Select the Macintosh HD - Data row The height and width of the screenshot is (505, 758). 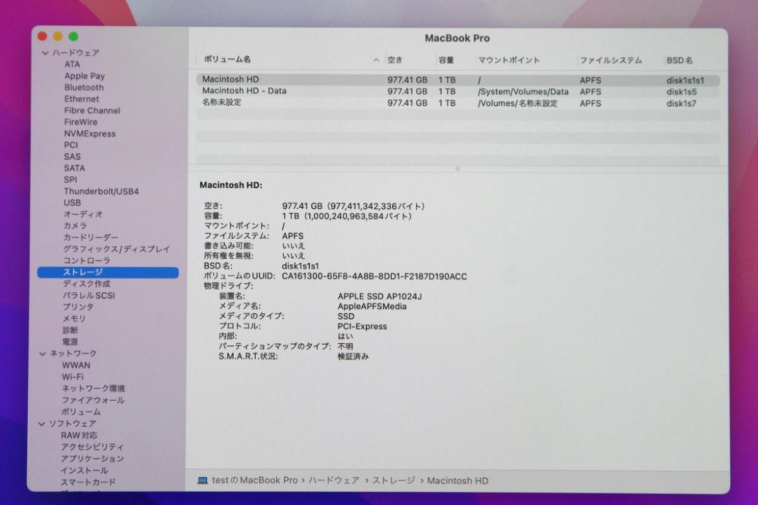pos(457,92)
